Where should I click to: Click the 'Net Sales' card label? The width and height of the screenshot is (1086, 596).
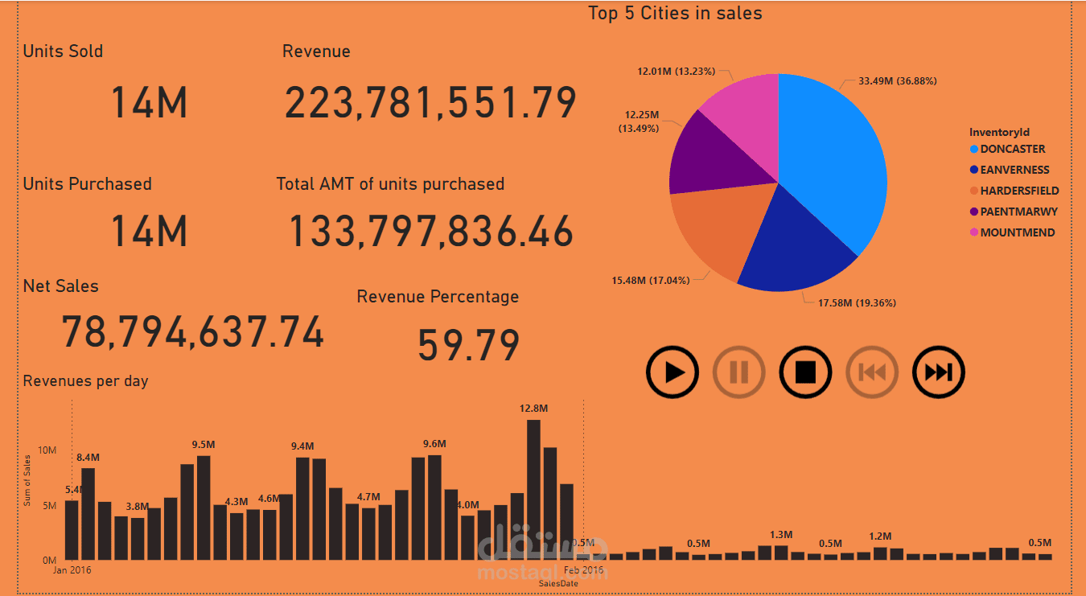pos(60,286)
